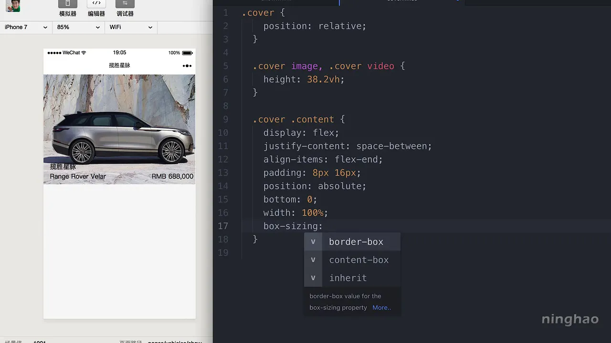Click the 'Range Rover Velar' text
Image resolution: width=611 pixels, height=343 pixels.
78,176
